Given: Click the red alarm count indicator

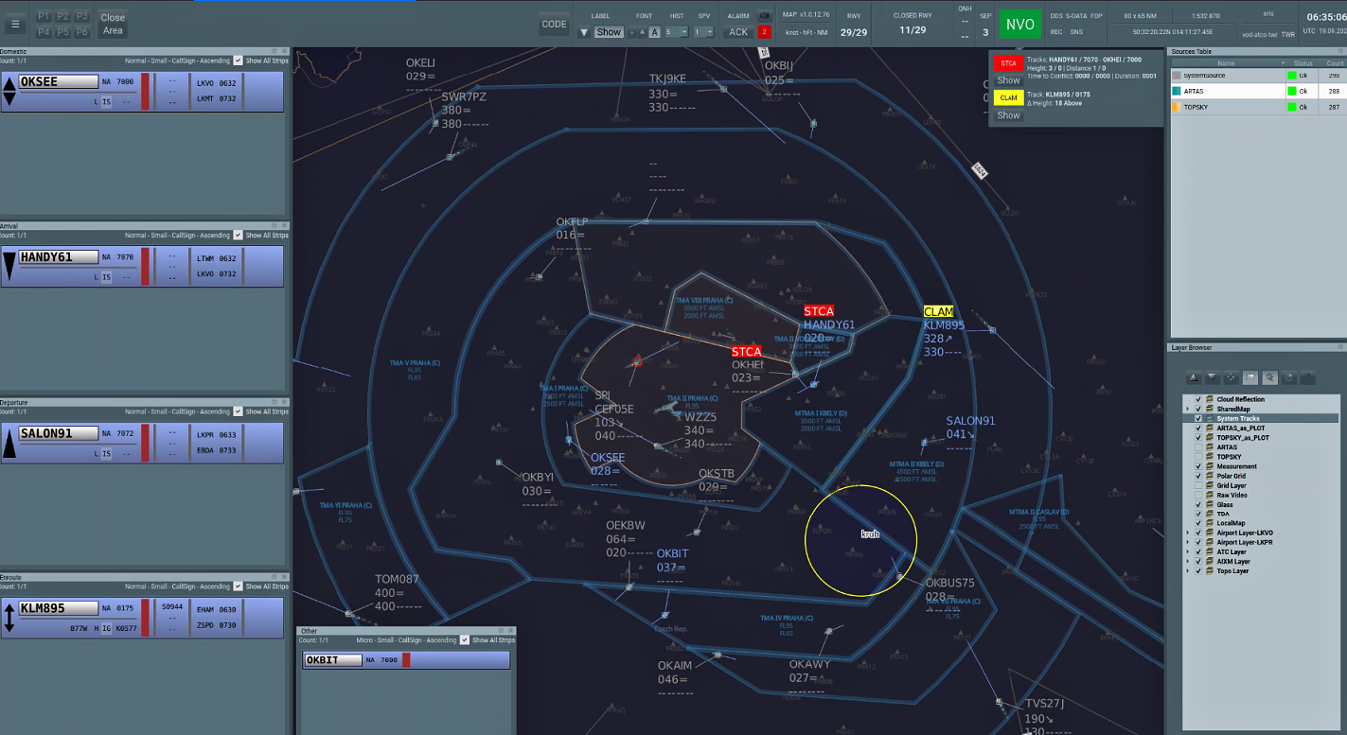Looking at the screenshot, I should click(764, 32).
